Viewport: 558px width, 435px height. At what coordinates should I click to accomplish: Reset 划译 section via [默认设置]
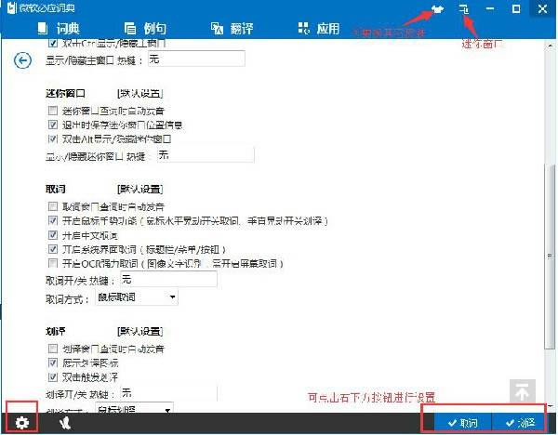139,331
